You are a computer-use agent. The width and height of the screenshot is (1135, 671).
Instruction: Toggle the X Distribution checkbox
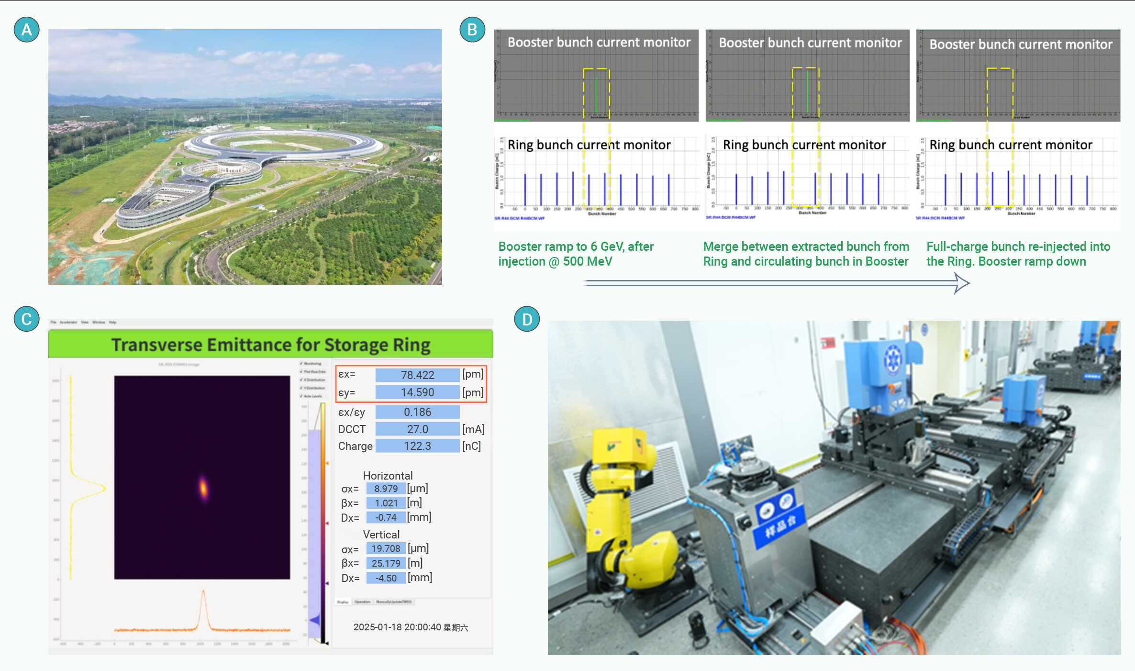[301, 380]
